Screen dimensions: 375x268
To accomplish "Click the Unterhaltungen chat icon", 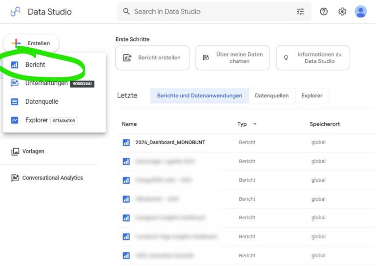I will (x=15, y=83).
